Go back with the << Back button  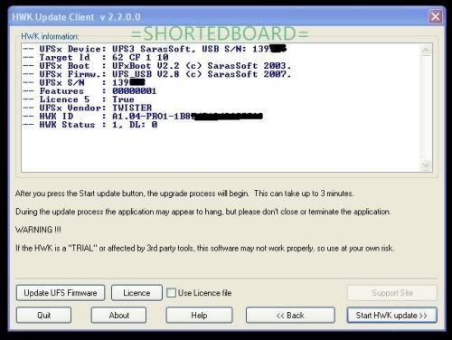(290, 316)
